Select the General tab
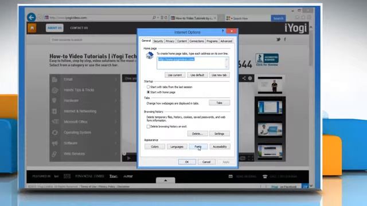 coord(146,41)
